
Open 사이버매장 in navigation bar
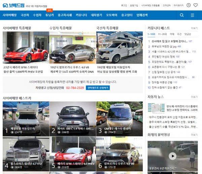(10, 15)
